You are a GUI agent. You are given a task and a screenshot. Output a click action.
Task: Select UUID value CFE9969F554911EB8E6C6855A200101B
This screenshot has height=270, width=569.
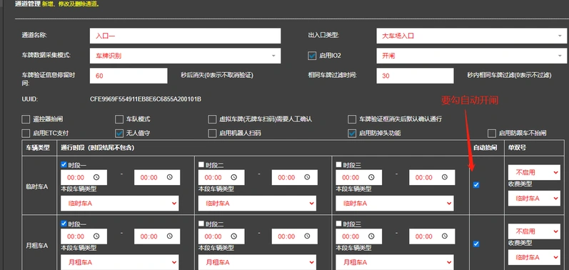click(x=146, y=99)
